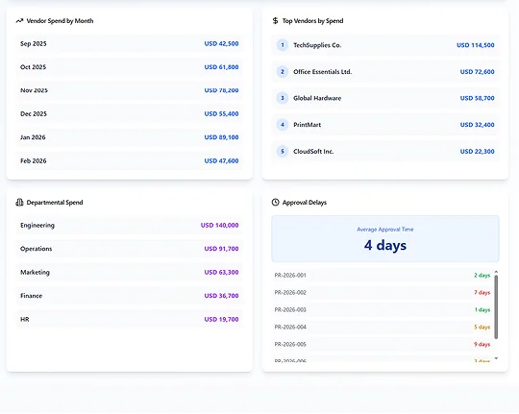Image resolution: width=519 pixels, height=414 pixels.
Task: Select the Feb 2026 month label
Action: (34, 160)
